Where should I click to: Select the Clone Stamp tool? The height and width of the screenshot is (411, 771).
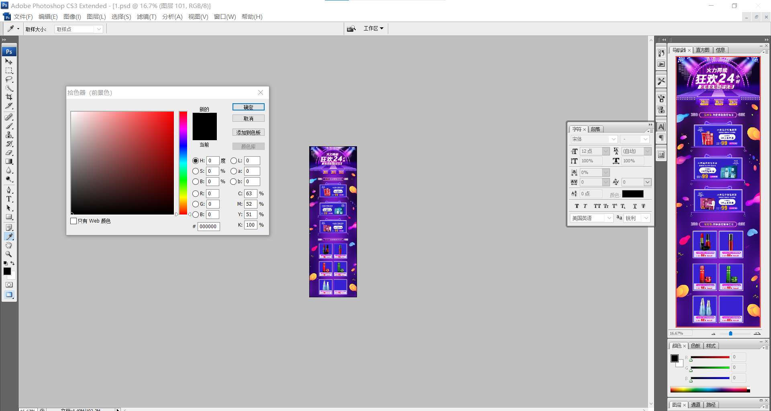pyautogui.click(x=9, y=135)
